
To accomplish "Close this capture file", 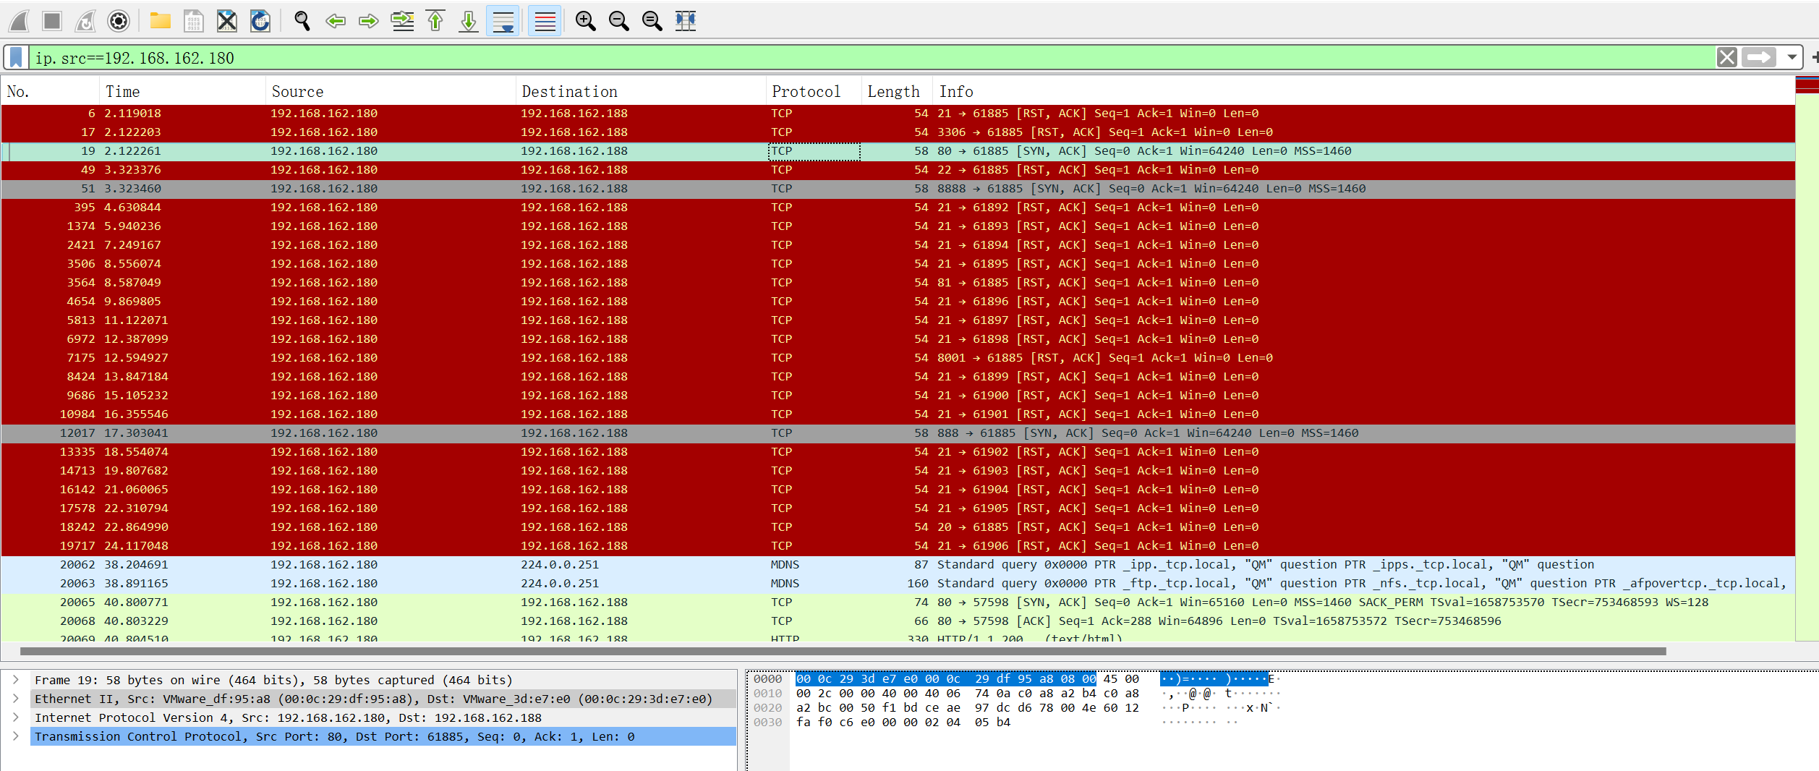I will (x=227, y=21).
